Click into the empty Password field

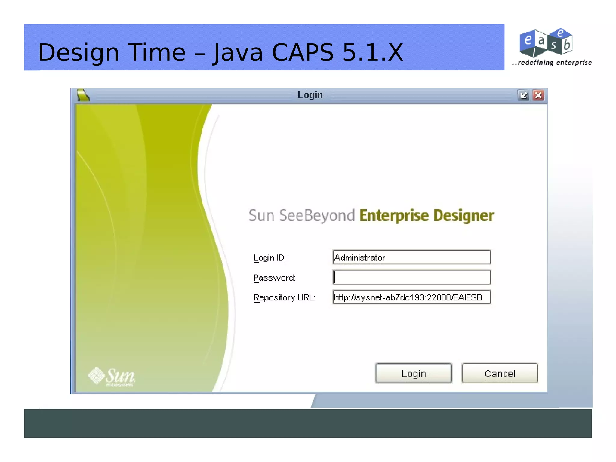pos(411,277)
